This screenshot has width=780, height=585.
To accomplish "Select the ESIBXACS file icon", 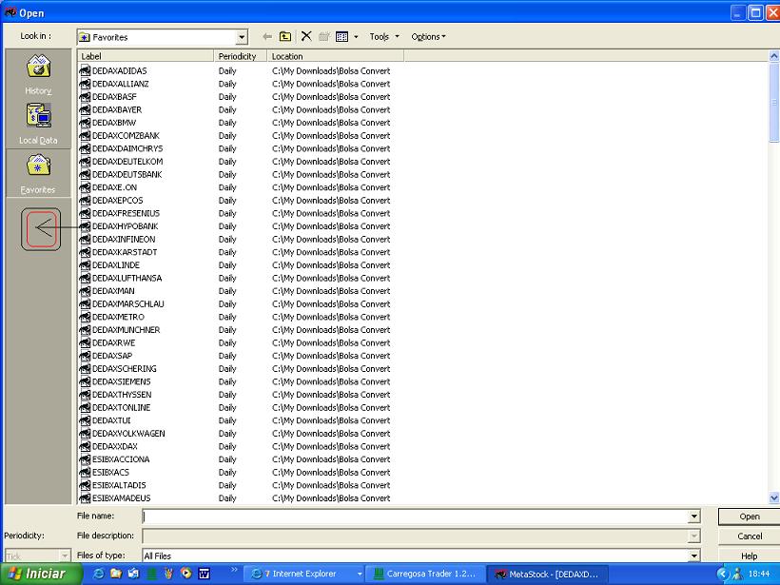I will (85, 472).
